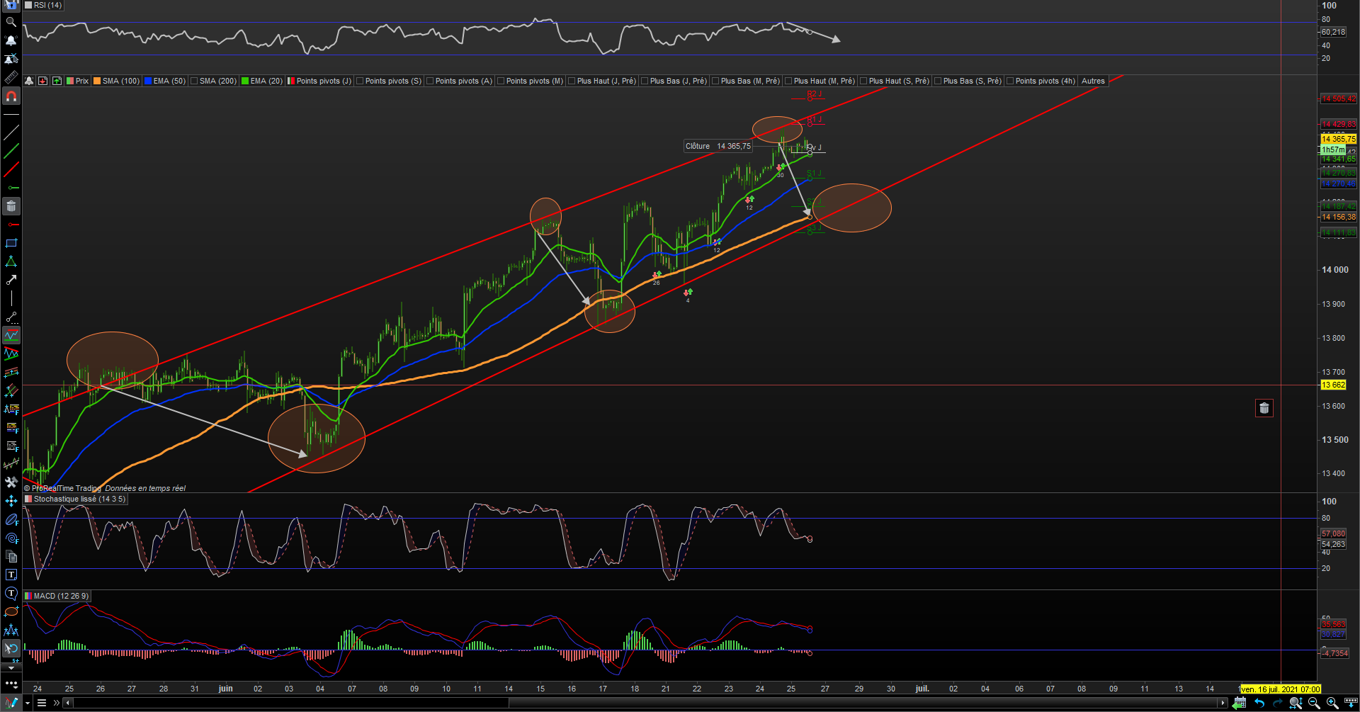Image resolution: width=1360 pixels, height=712 pixels.
Task: Open the Autres indicator tab
Action: pos(1093,81)
